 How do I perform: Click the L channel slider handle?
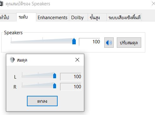pos(54,75)
